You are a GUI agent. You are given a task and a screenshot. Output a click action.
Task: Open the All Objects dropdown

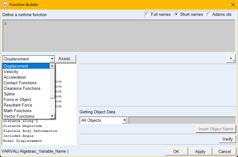(103, 120)
